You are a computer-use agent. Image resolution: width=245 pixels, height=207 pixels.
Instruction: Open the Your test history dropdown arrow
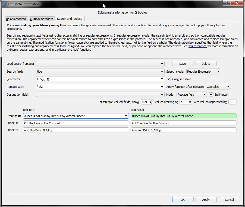[126, 116]
